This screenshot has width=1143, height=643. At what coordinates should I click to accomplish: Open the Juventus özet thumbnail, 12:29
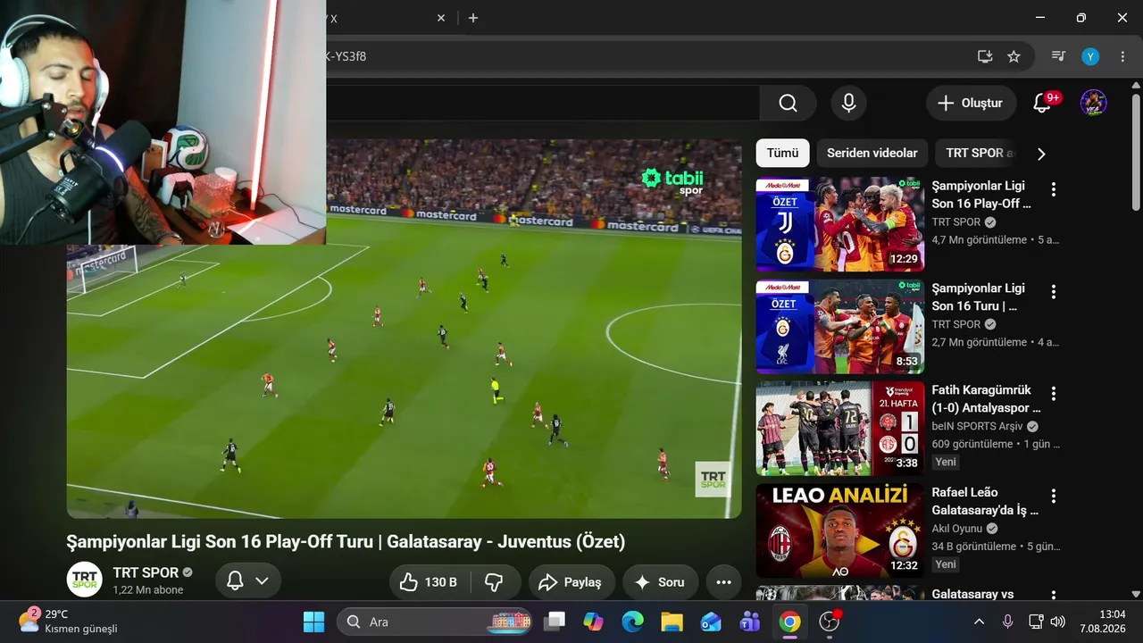point(840,224)
